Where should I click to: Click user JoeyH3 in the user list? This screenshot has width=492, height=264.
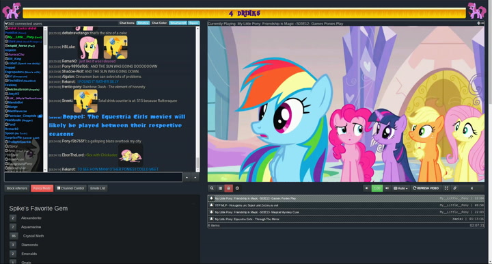click(14, 94)
